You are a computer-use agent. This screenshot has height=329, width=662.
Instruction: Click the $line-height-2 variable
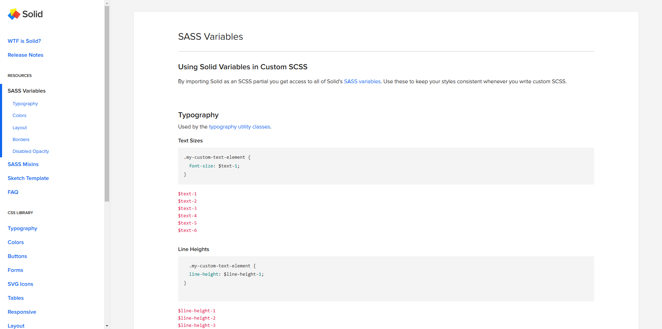[197, 318]
